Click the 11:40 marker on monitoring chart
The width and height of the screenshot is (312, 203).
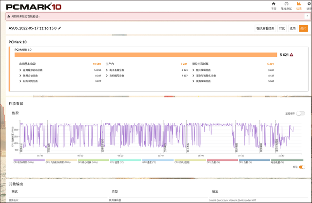pyautogui.click(x=161, y=156)
